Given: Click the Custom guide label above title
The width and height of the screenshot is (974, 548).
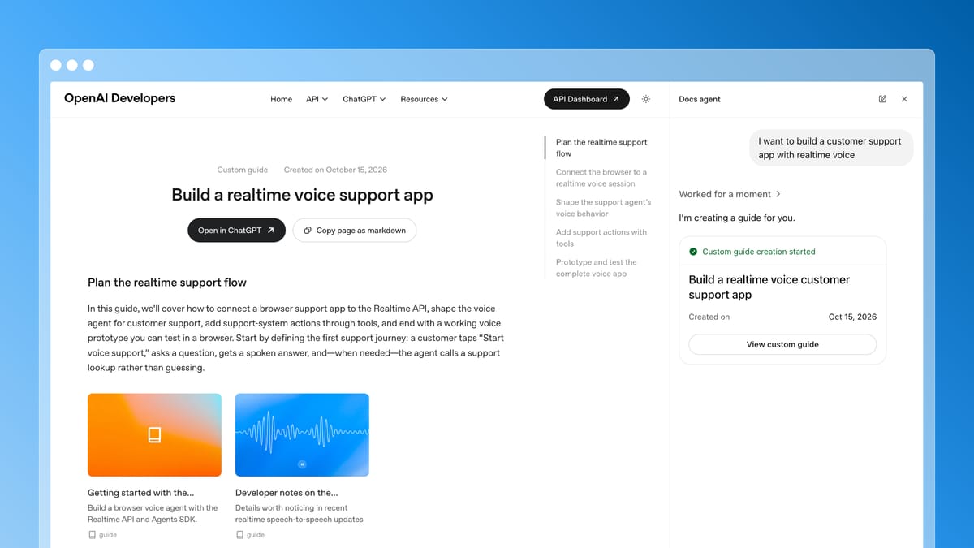Looking at the screenshot, I should coord(243,170).
